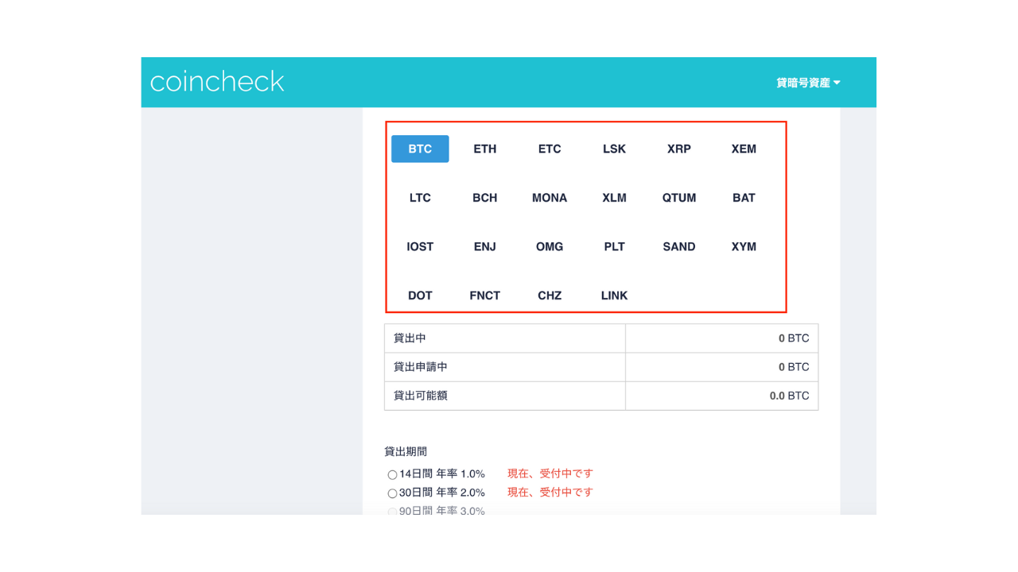Click the coincheck logo
This screenshot has height=572, width=1018.
click(217, 82)
